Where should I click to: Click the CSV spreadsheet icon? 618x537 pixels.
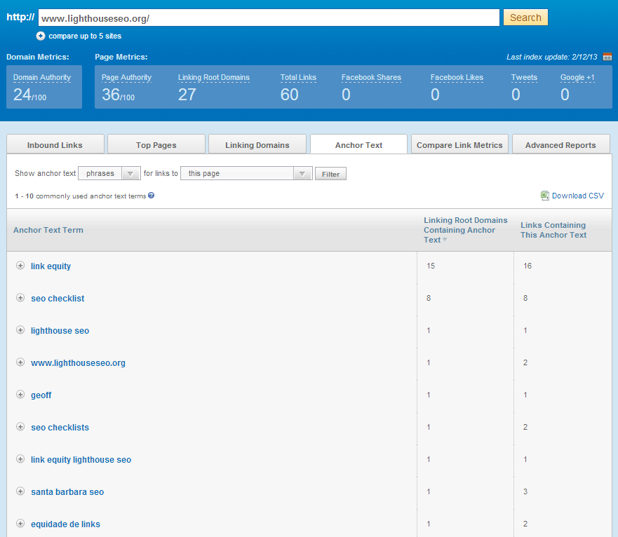(544, 196)
